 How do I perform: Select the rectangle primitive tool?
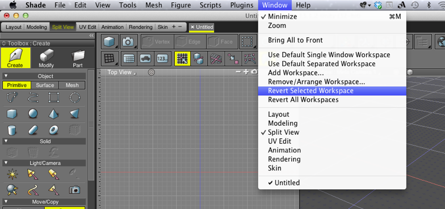[53, 97]
